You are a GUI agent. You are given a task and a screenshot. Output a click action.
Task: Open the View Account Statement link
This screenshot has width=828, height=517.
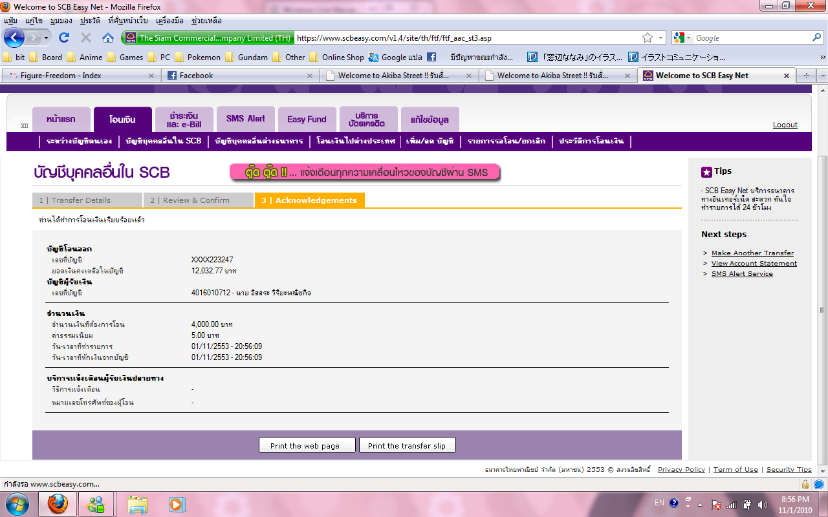(754, 264)
